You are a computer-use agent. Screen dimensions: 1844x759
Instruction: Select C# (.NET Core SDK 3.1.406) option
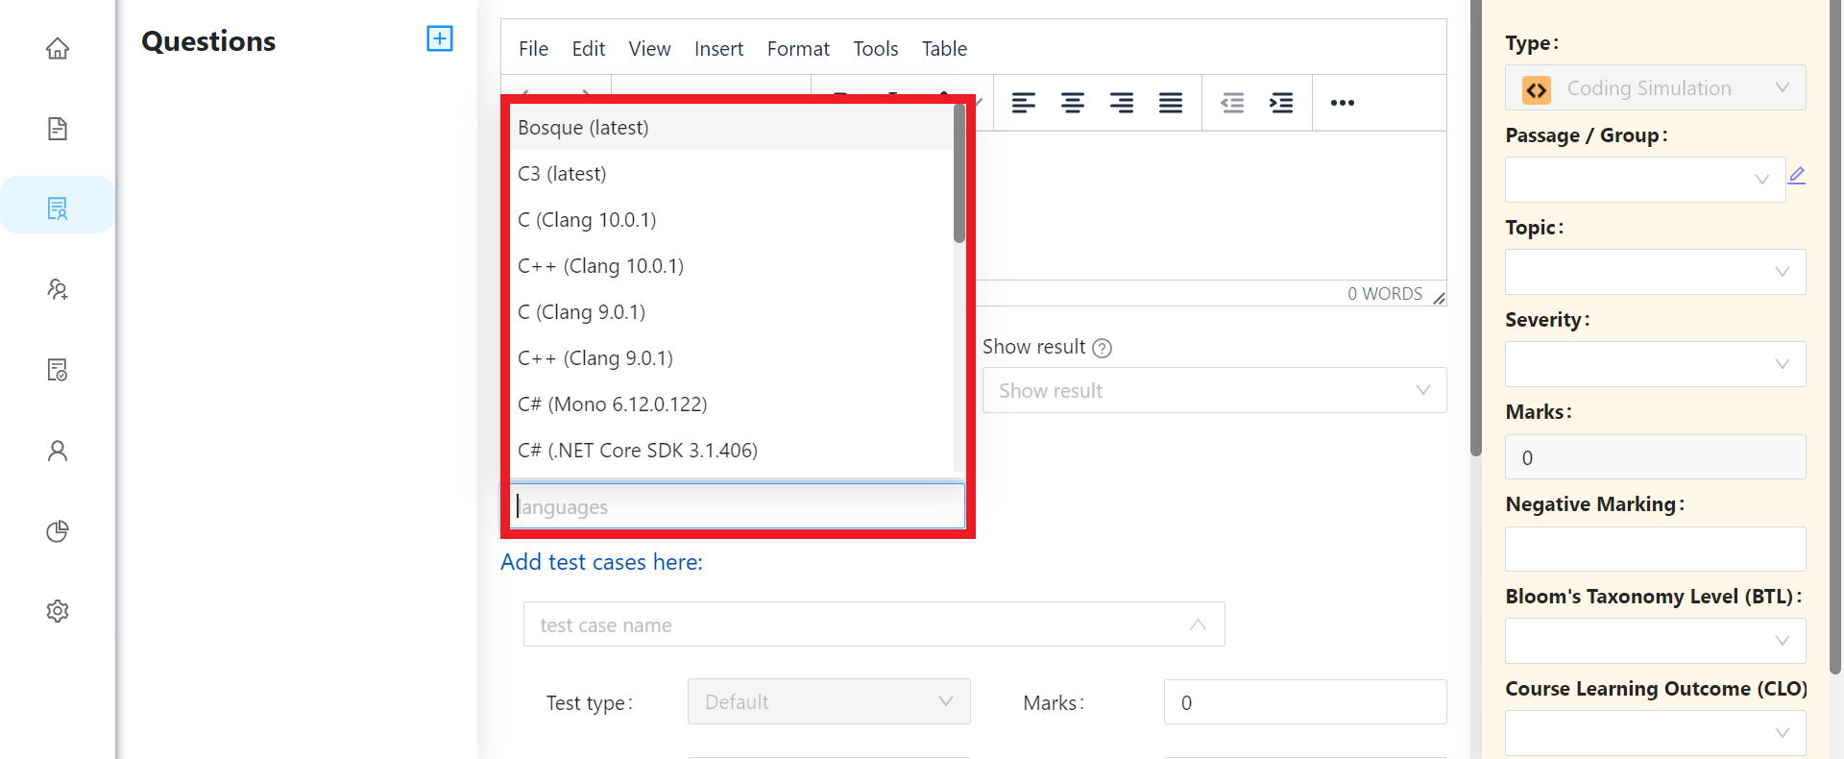click(732, 451)
